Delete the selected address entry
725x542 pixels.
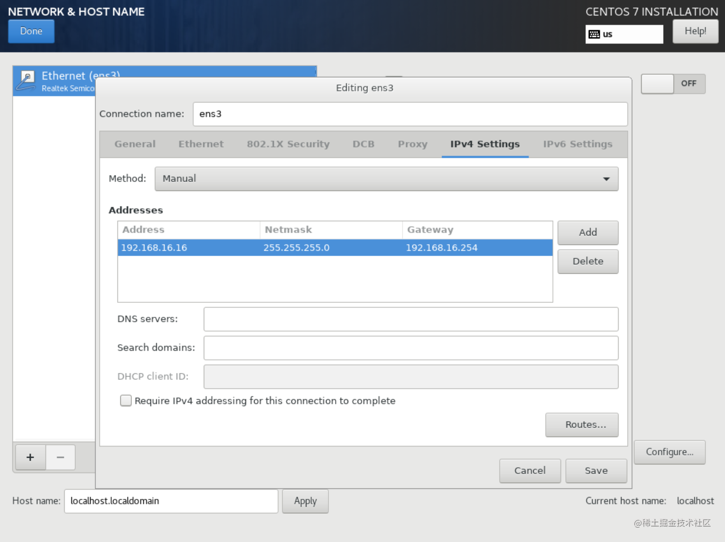click(x=588, y=261)
